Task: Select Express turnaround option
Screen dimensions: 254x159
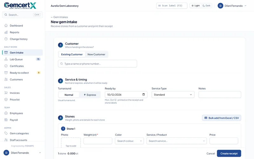Action: click(x=90, y=95)
